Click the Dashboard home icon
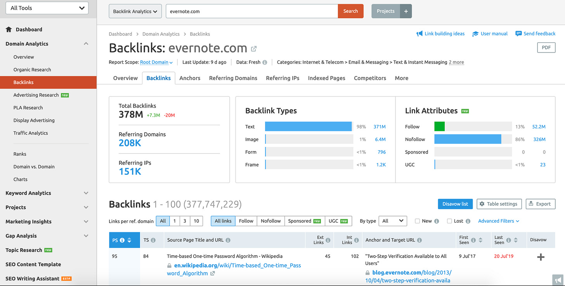This screenshot has height=286, width=565. [9, 30]
